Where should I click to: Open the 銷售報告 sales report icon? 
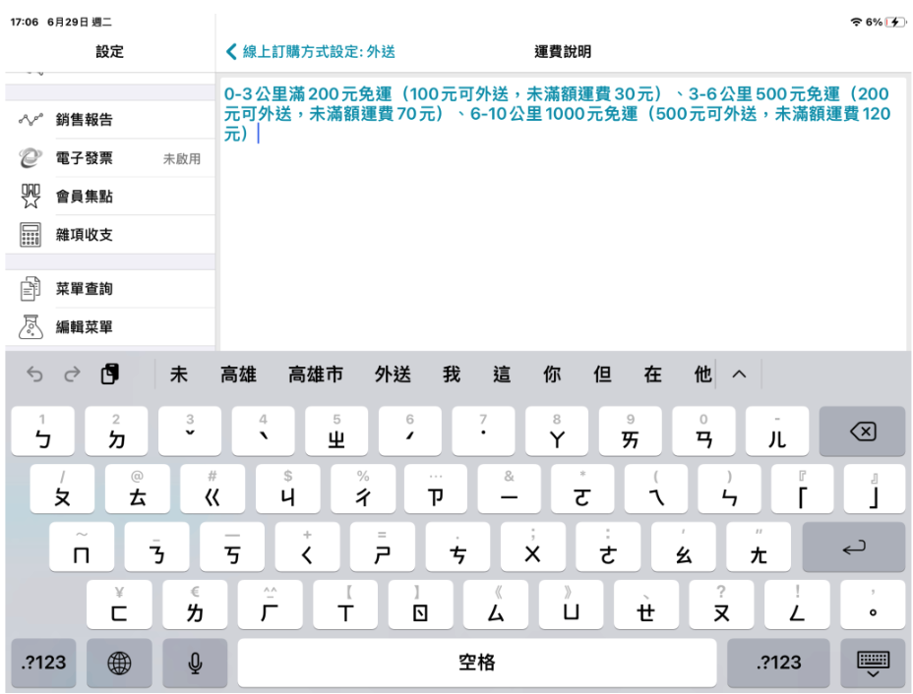pos(30,120)
